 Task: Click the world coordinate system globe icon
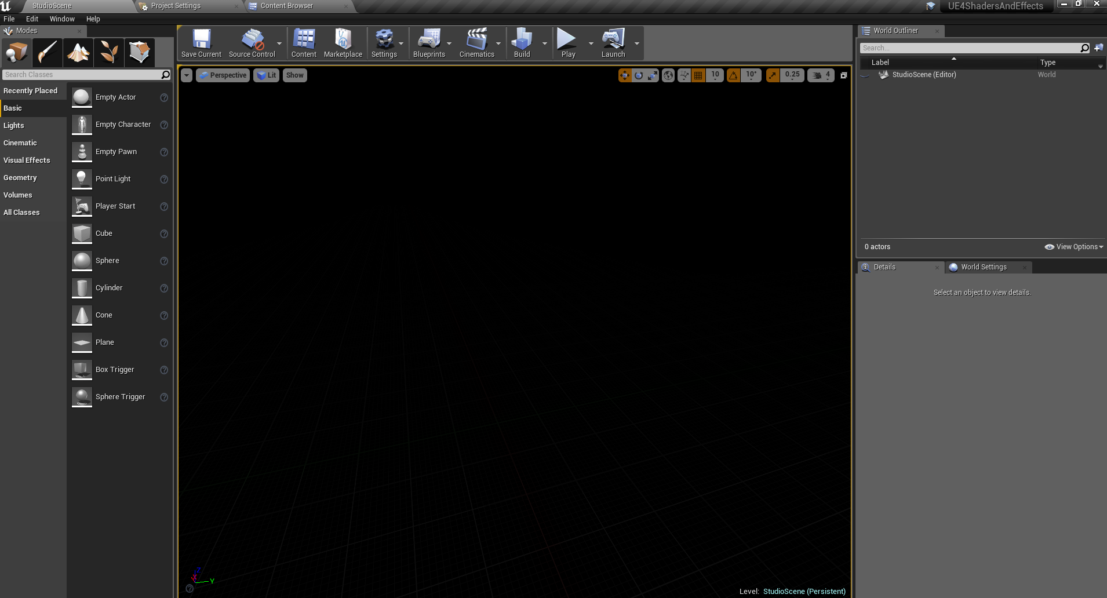(x=668, y=75)
